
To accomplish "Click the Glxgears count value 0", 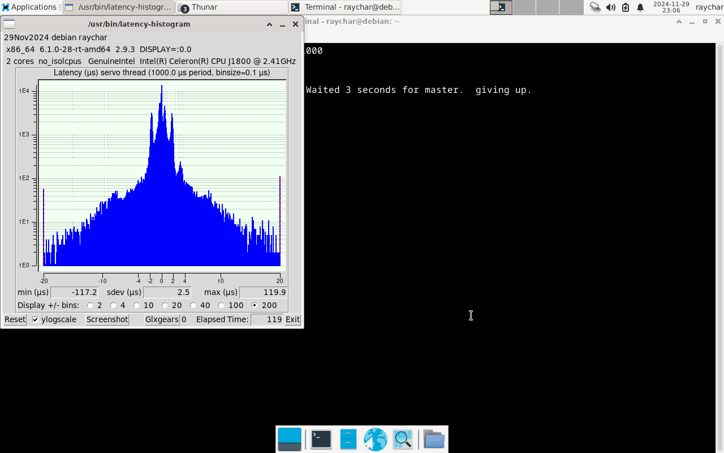I will pos(184,320).
